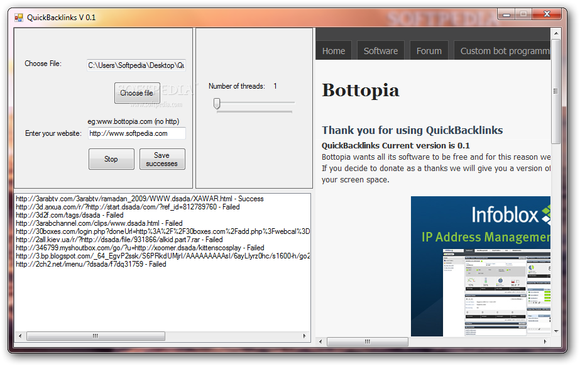
Task: Maximize the QuickBacklinks window
Action: [523, 14]
